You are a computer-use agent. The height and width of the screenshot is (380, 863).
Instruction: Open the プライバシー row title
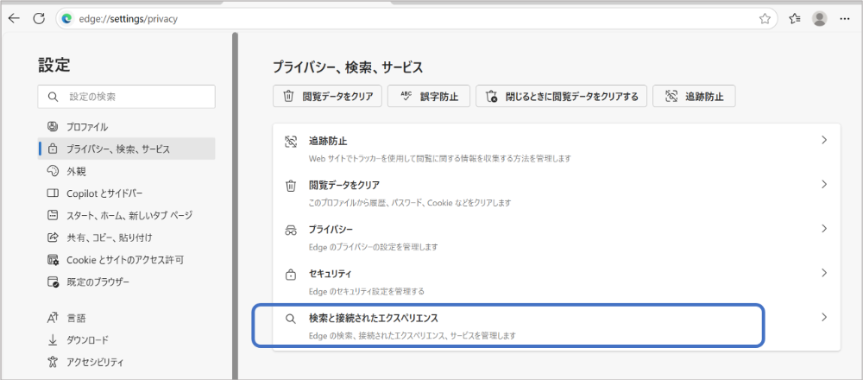coord(331,229)
